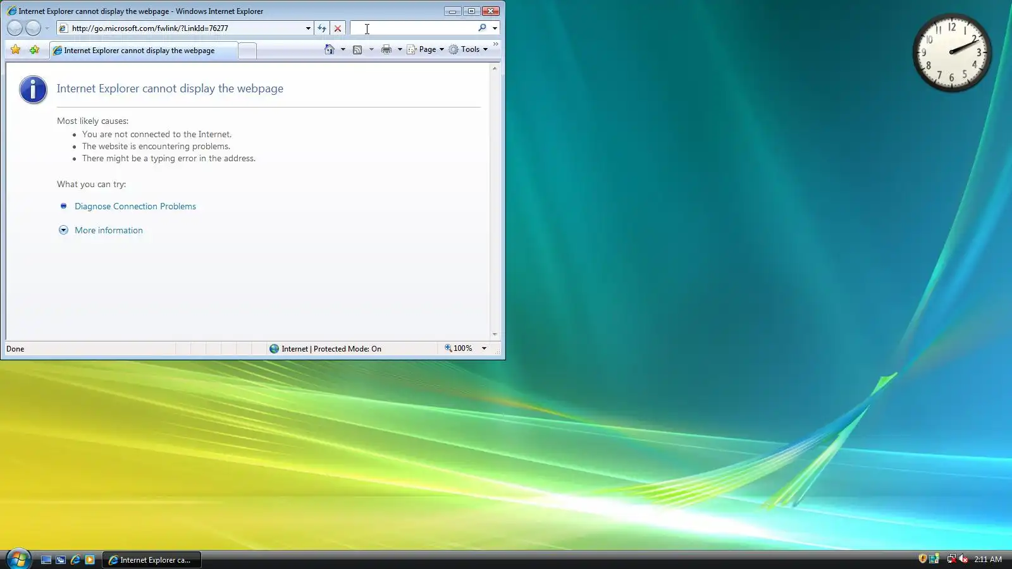Viewport: 1012px width, 569px height.
Task: Click the Windows Security shield tray icon
Action: 923,559
